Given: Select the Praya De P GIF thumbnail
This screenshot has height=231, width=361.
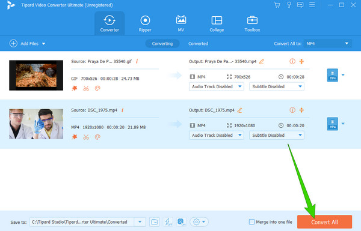Looking at the screenshot, I should tap(36, 76).
